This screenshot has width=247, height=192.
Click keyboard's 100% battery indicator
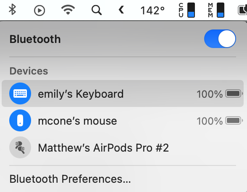coord(220,94)
